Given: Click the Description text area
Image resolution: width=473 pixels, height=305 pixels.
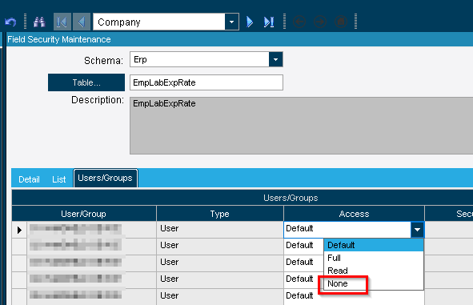Looking at the screenshot, I should pyautogui.click(x=302, y=126).
